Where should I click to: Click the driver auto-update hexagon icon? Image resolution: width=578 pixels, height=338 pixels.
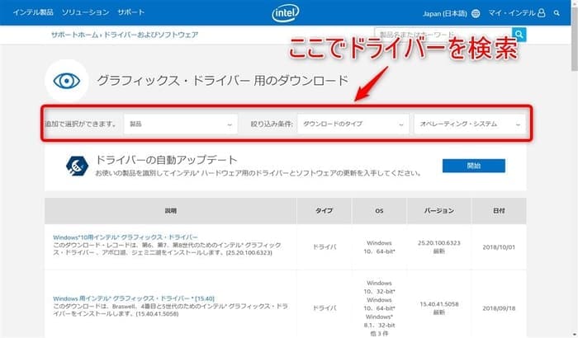click(x=77, y=166)
